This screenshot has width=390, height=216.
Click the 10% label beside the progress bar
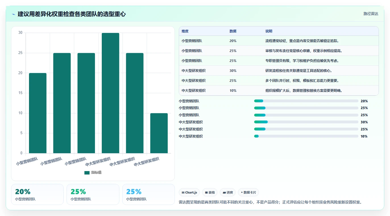coord(364,136)
